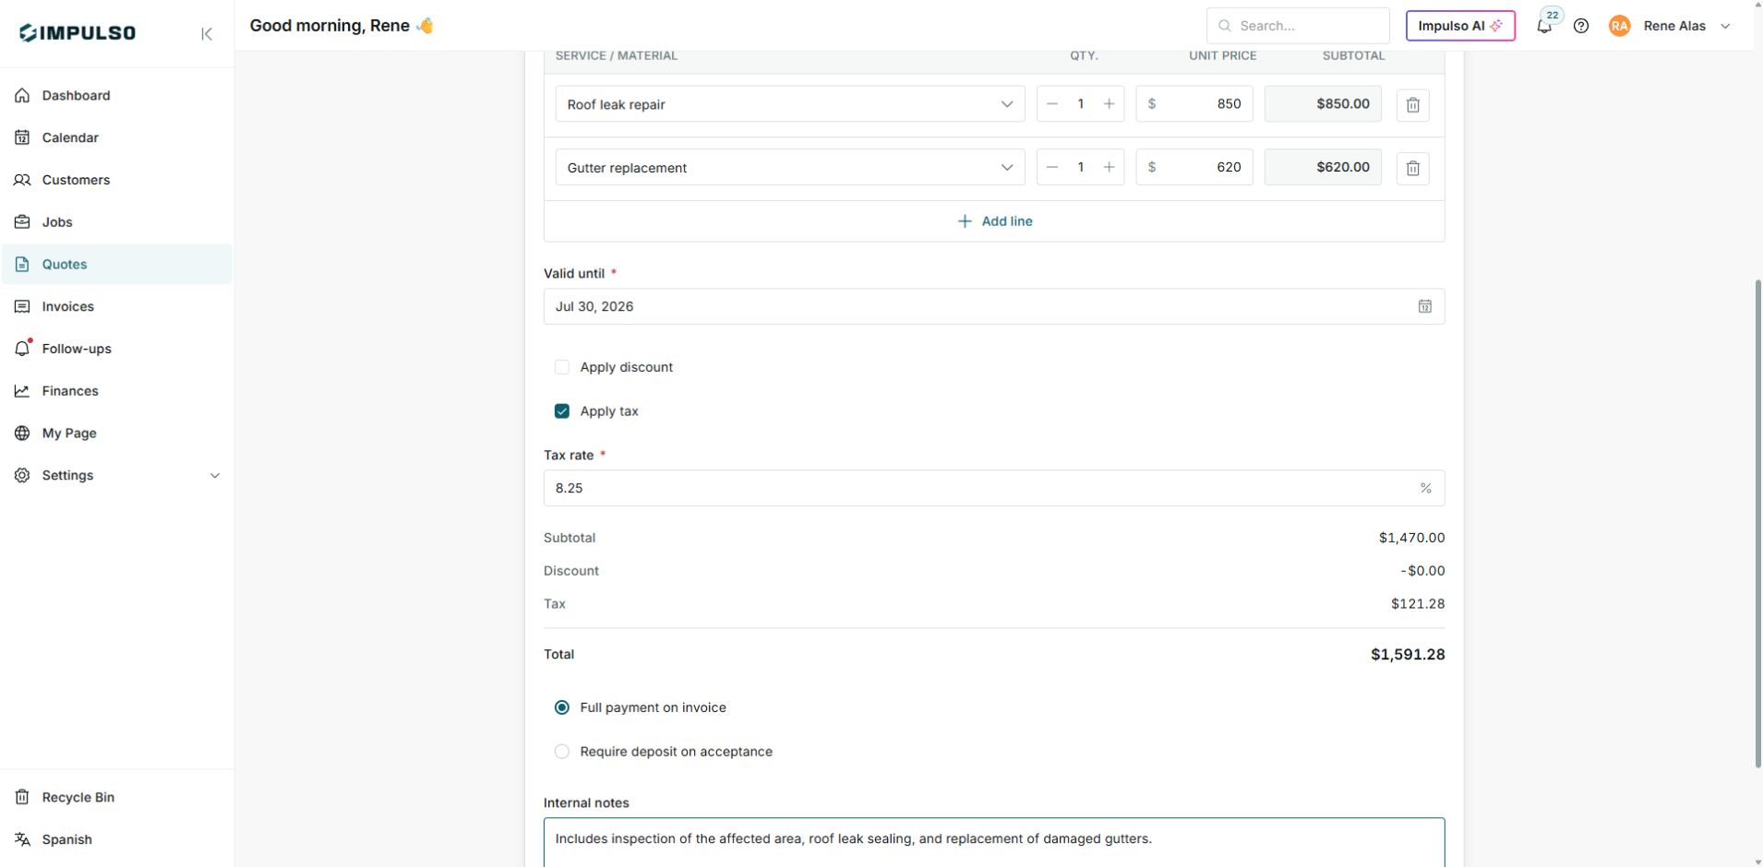Image resolution: width=1763 pixels, height=867 pixels.
Task: Decrease Gutter replacement quantity
Action: (x=1051, y=167)
